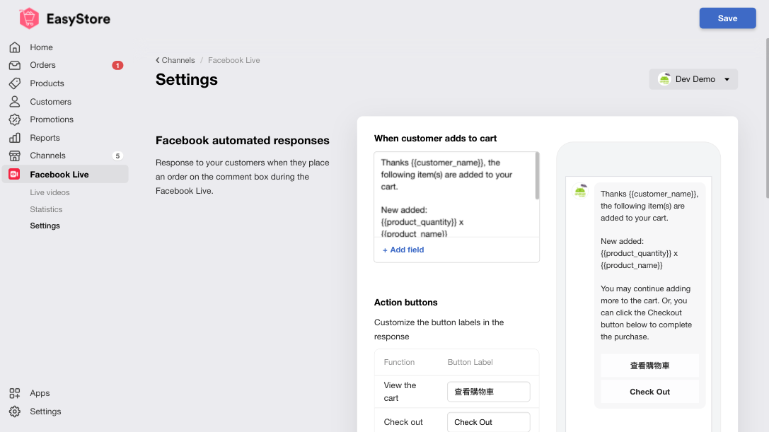Select the Settings submenu under Facebook Live
Image resolution: width=769 pixels, height=432 pixels.
coord(45,226)
